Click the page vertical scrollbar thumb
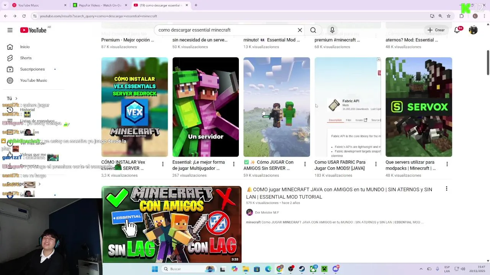 coord(488,63)
